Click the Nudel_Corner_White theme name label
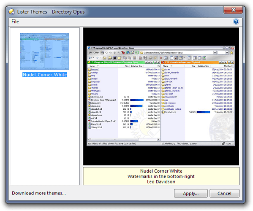Image resolution: width=253 pixels, height=211 pixels. point(45,75)
